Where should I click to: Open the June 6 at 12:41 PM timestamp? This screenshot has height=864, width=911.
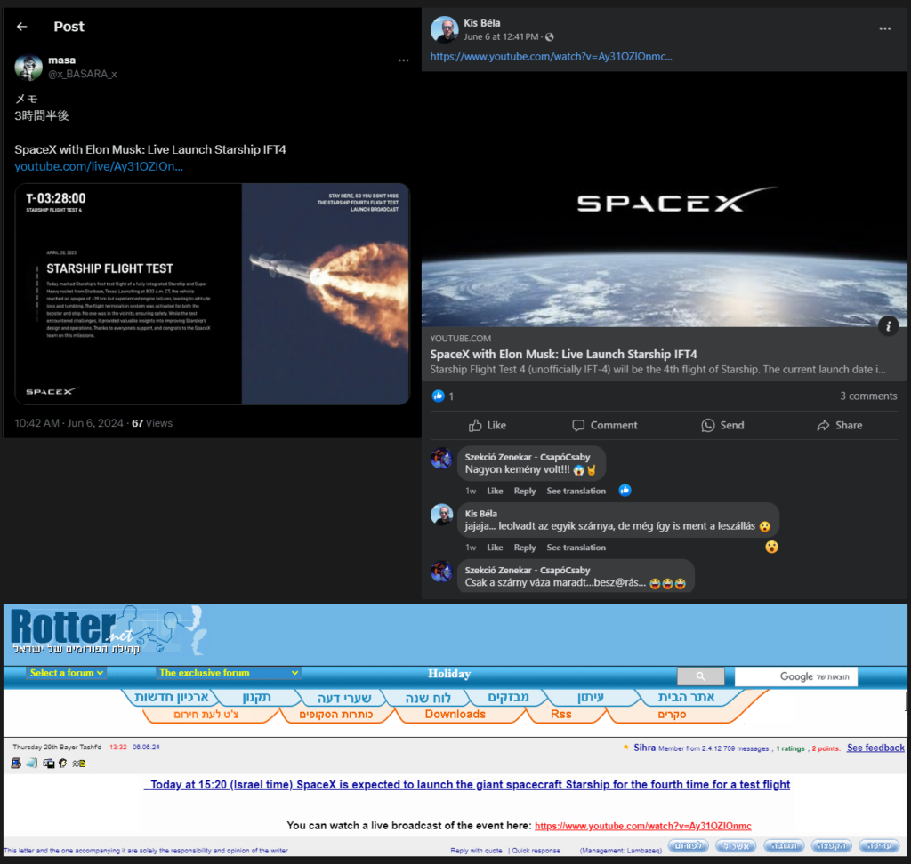coord(502,37)
